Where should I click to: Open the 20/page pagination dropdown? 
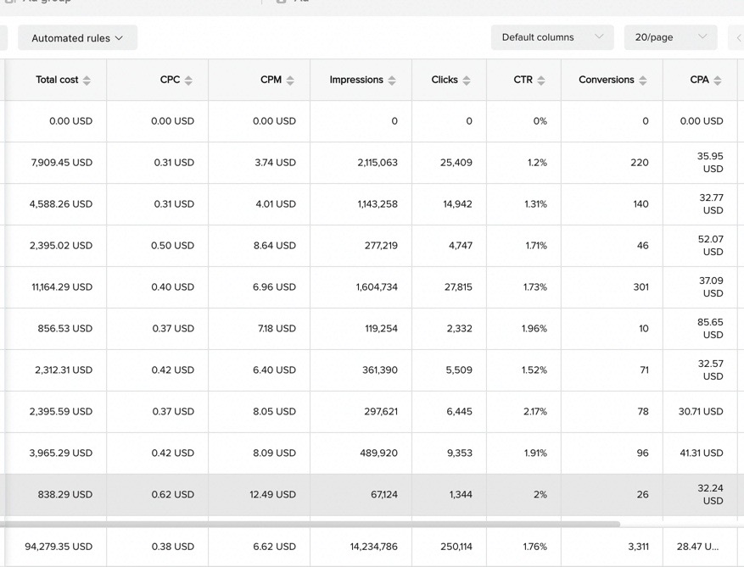[670, 37]
